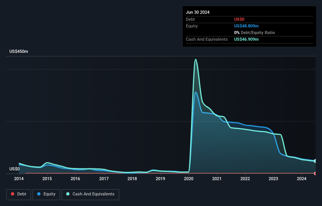
Task: Click the teal Cash And Equivalents legend dot
Action: 68,194
